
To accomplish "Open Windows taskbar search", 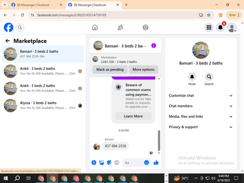I will click(x=17, y=178).
